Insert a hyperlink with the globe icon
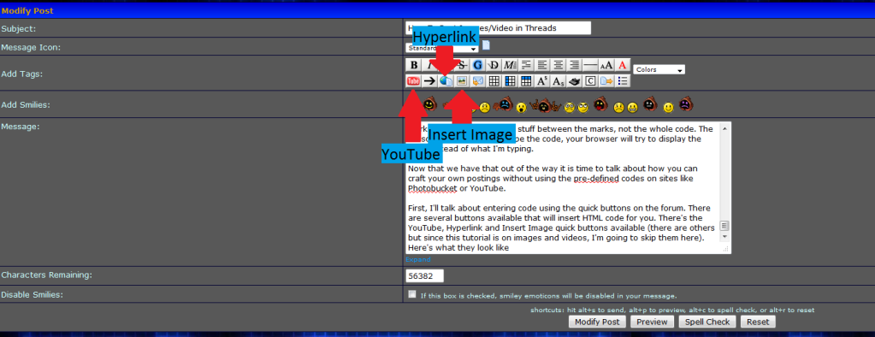 coord(446,81)
